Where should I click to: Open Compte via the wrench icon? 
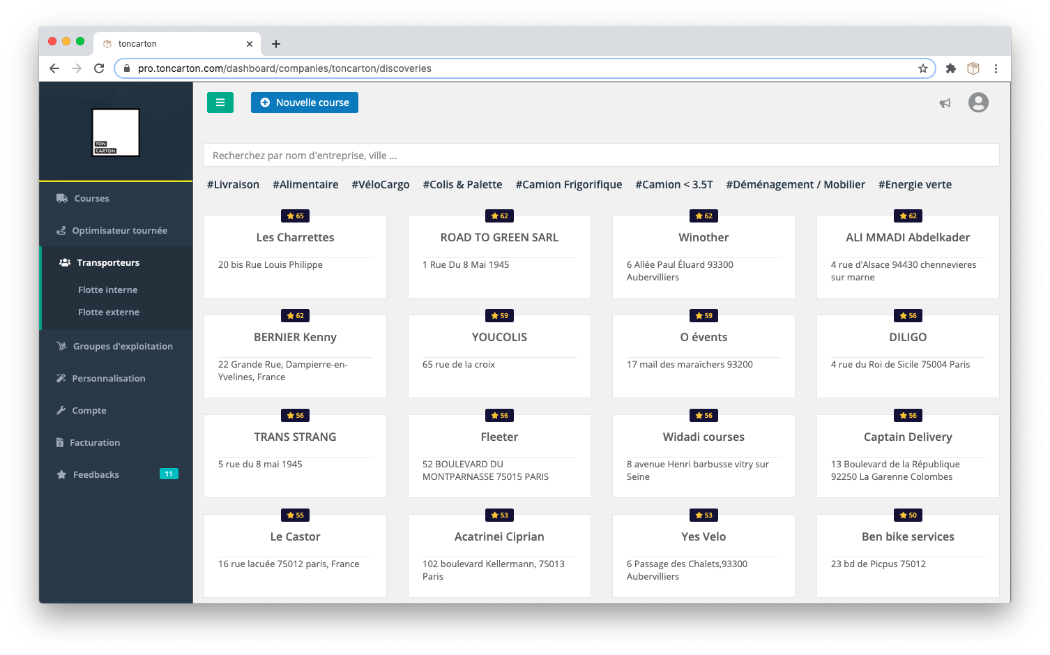point(61,410)
